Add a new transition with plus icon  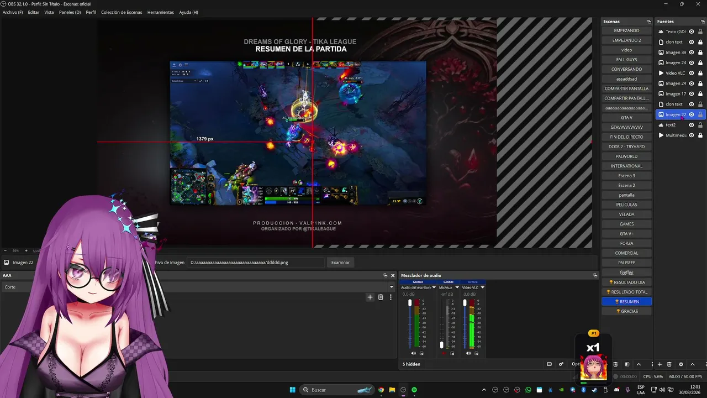click(370, 297)
